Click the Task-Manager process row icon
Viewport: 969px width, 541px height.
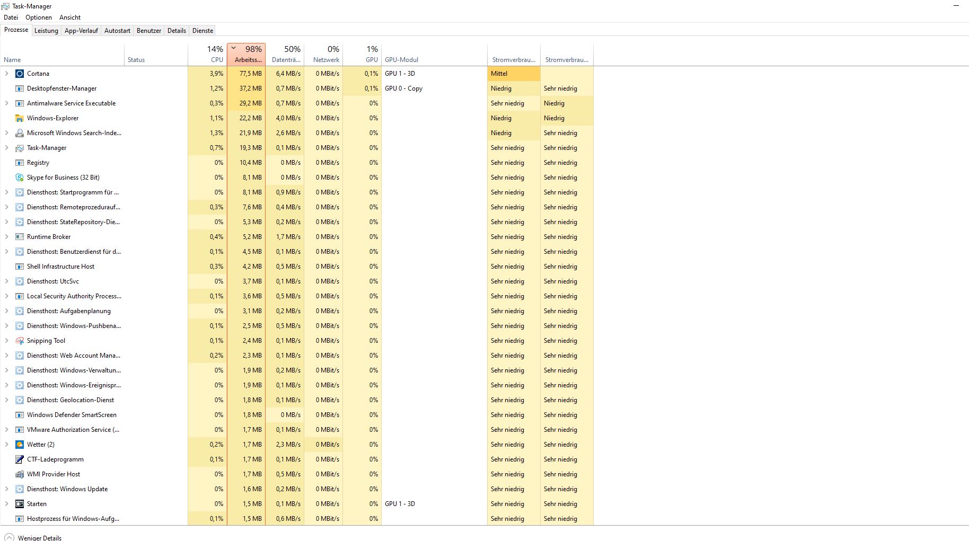tap(20, 148)
